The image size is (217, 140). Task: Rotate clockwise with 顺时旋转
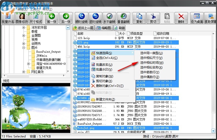(x=81, y=18)
